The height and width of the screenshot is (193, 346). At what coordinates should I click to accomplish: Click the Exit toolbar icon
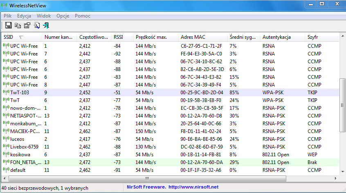[46, 26]
